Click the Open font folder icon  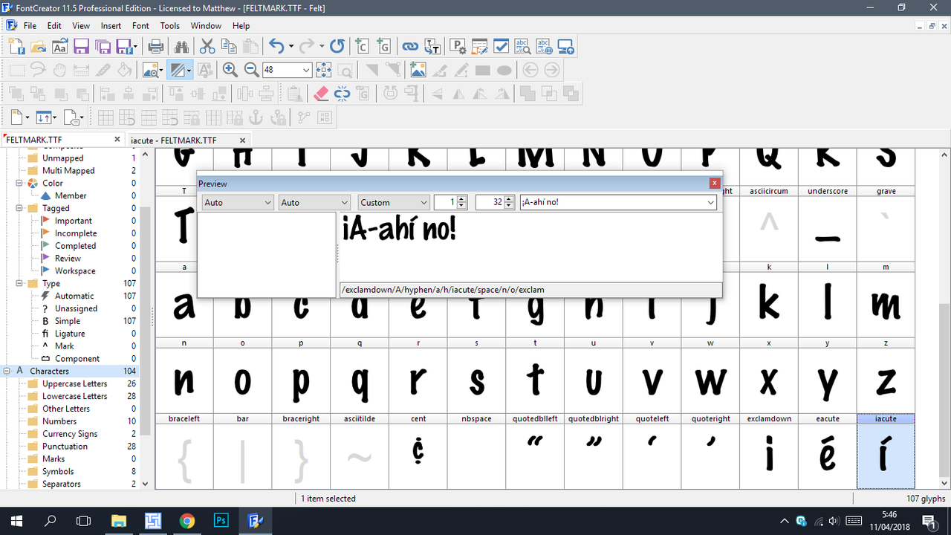click(39, 46)
